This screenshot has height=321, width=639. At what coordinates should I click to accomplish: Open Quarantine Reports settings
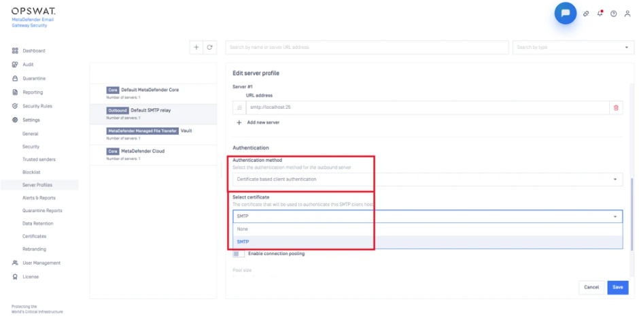point(42,211)
